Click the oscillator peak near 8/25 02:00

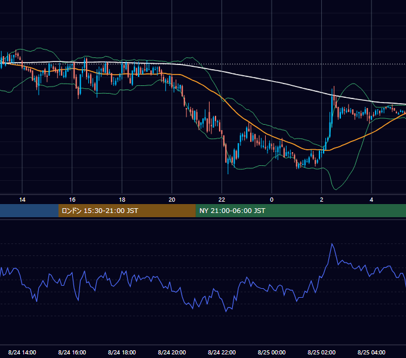[x=332, y=243]
